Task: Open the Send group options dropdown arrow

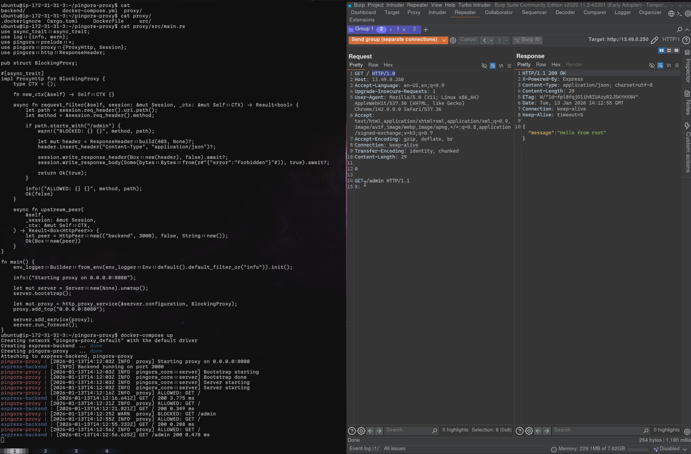Action: click(444, 40)
